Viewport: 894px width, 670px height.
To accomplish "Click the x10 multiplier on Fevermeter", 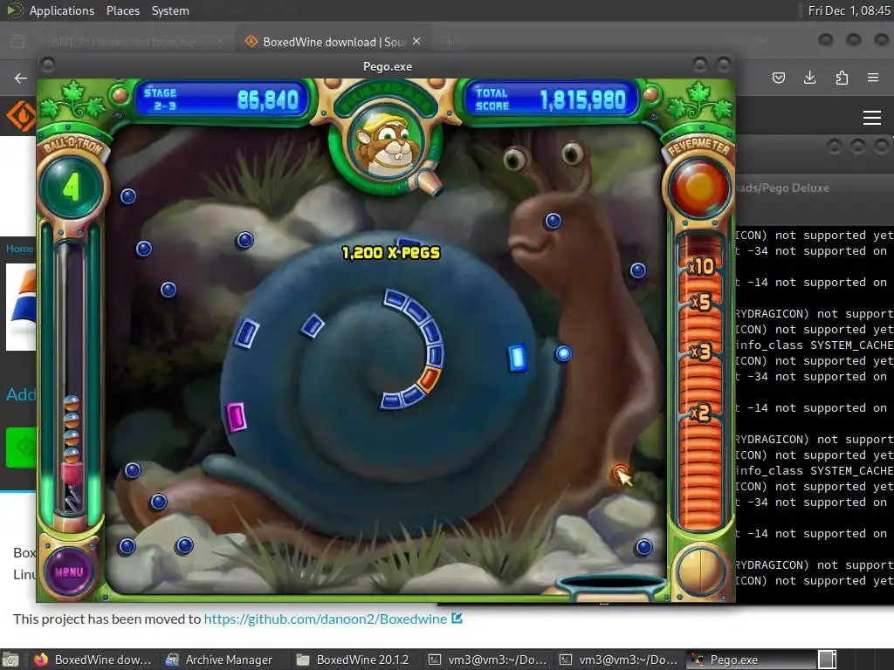I will pyautogui.click(x=701, y=266).
